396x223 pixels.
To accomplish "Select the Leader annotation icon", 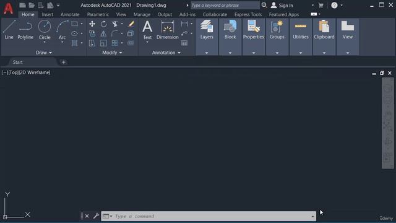I will 184,33.
